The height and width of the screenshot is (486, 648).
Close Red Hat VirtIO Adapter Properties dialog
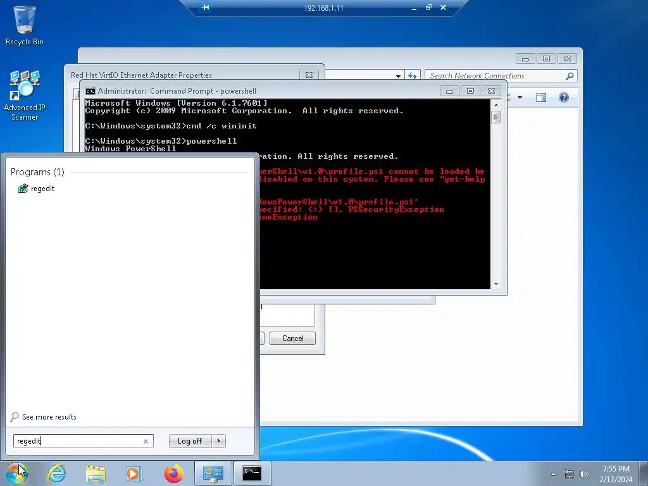coord(309,75)
